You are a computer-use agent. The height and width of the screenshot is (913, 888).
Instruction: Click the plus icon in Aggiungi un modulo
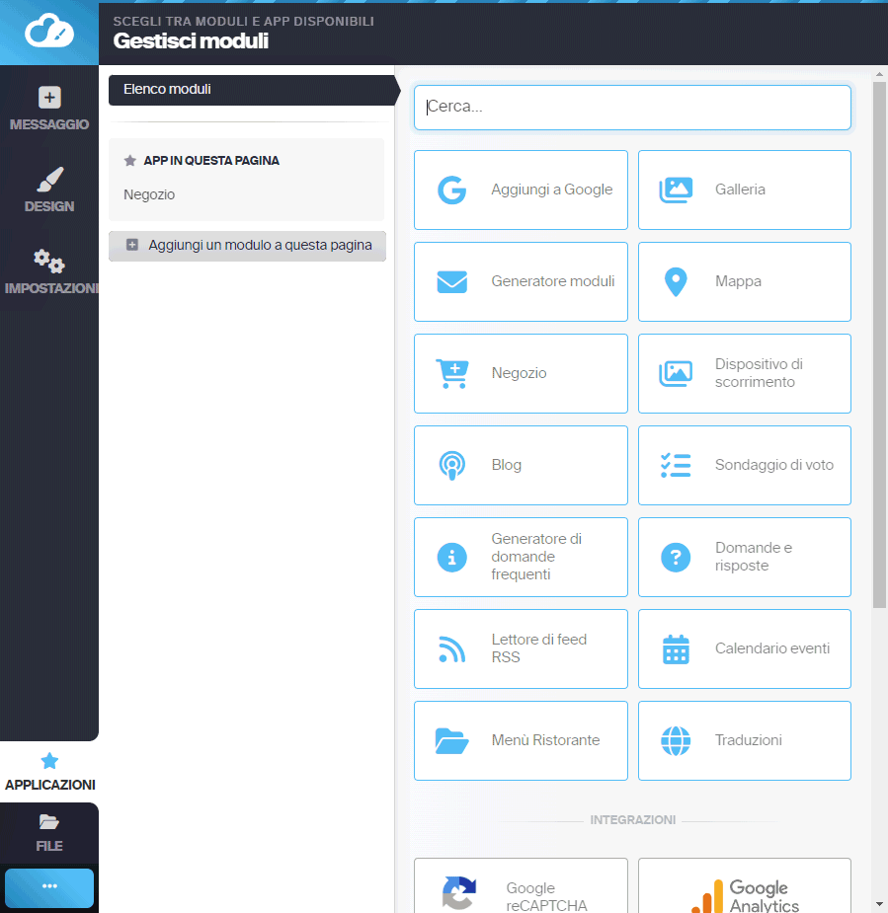point(132,245)
